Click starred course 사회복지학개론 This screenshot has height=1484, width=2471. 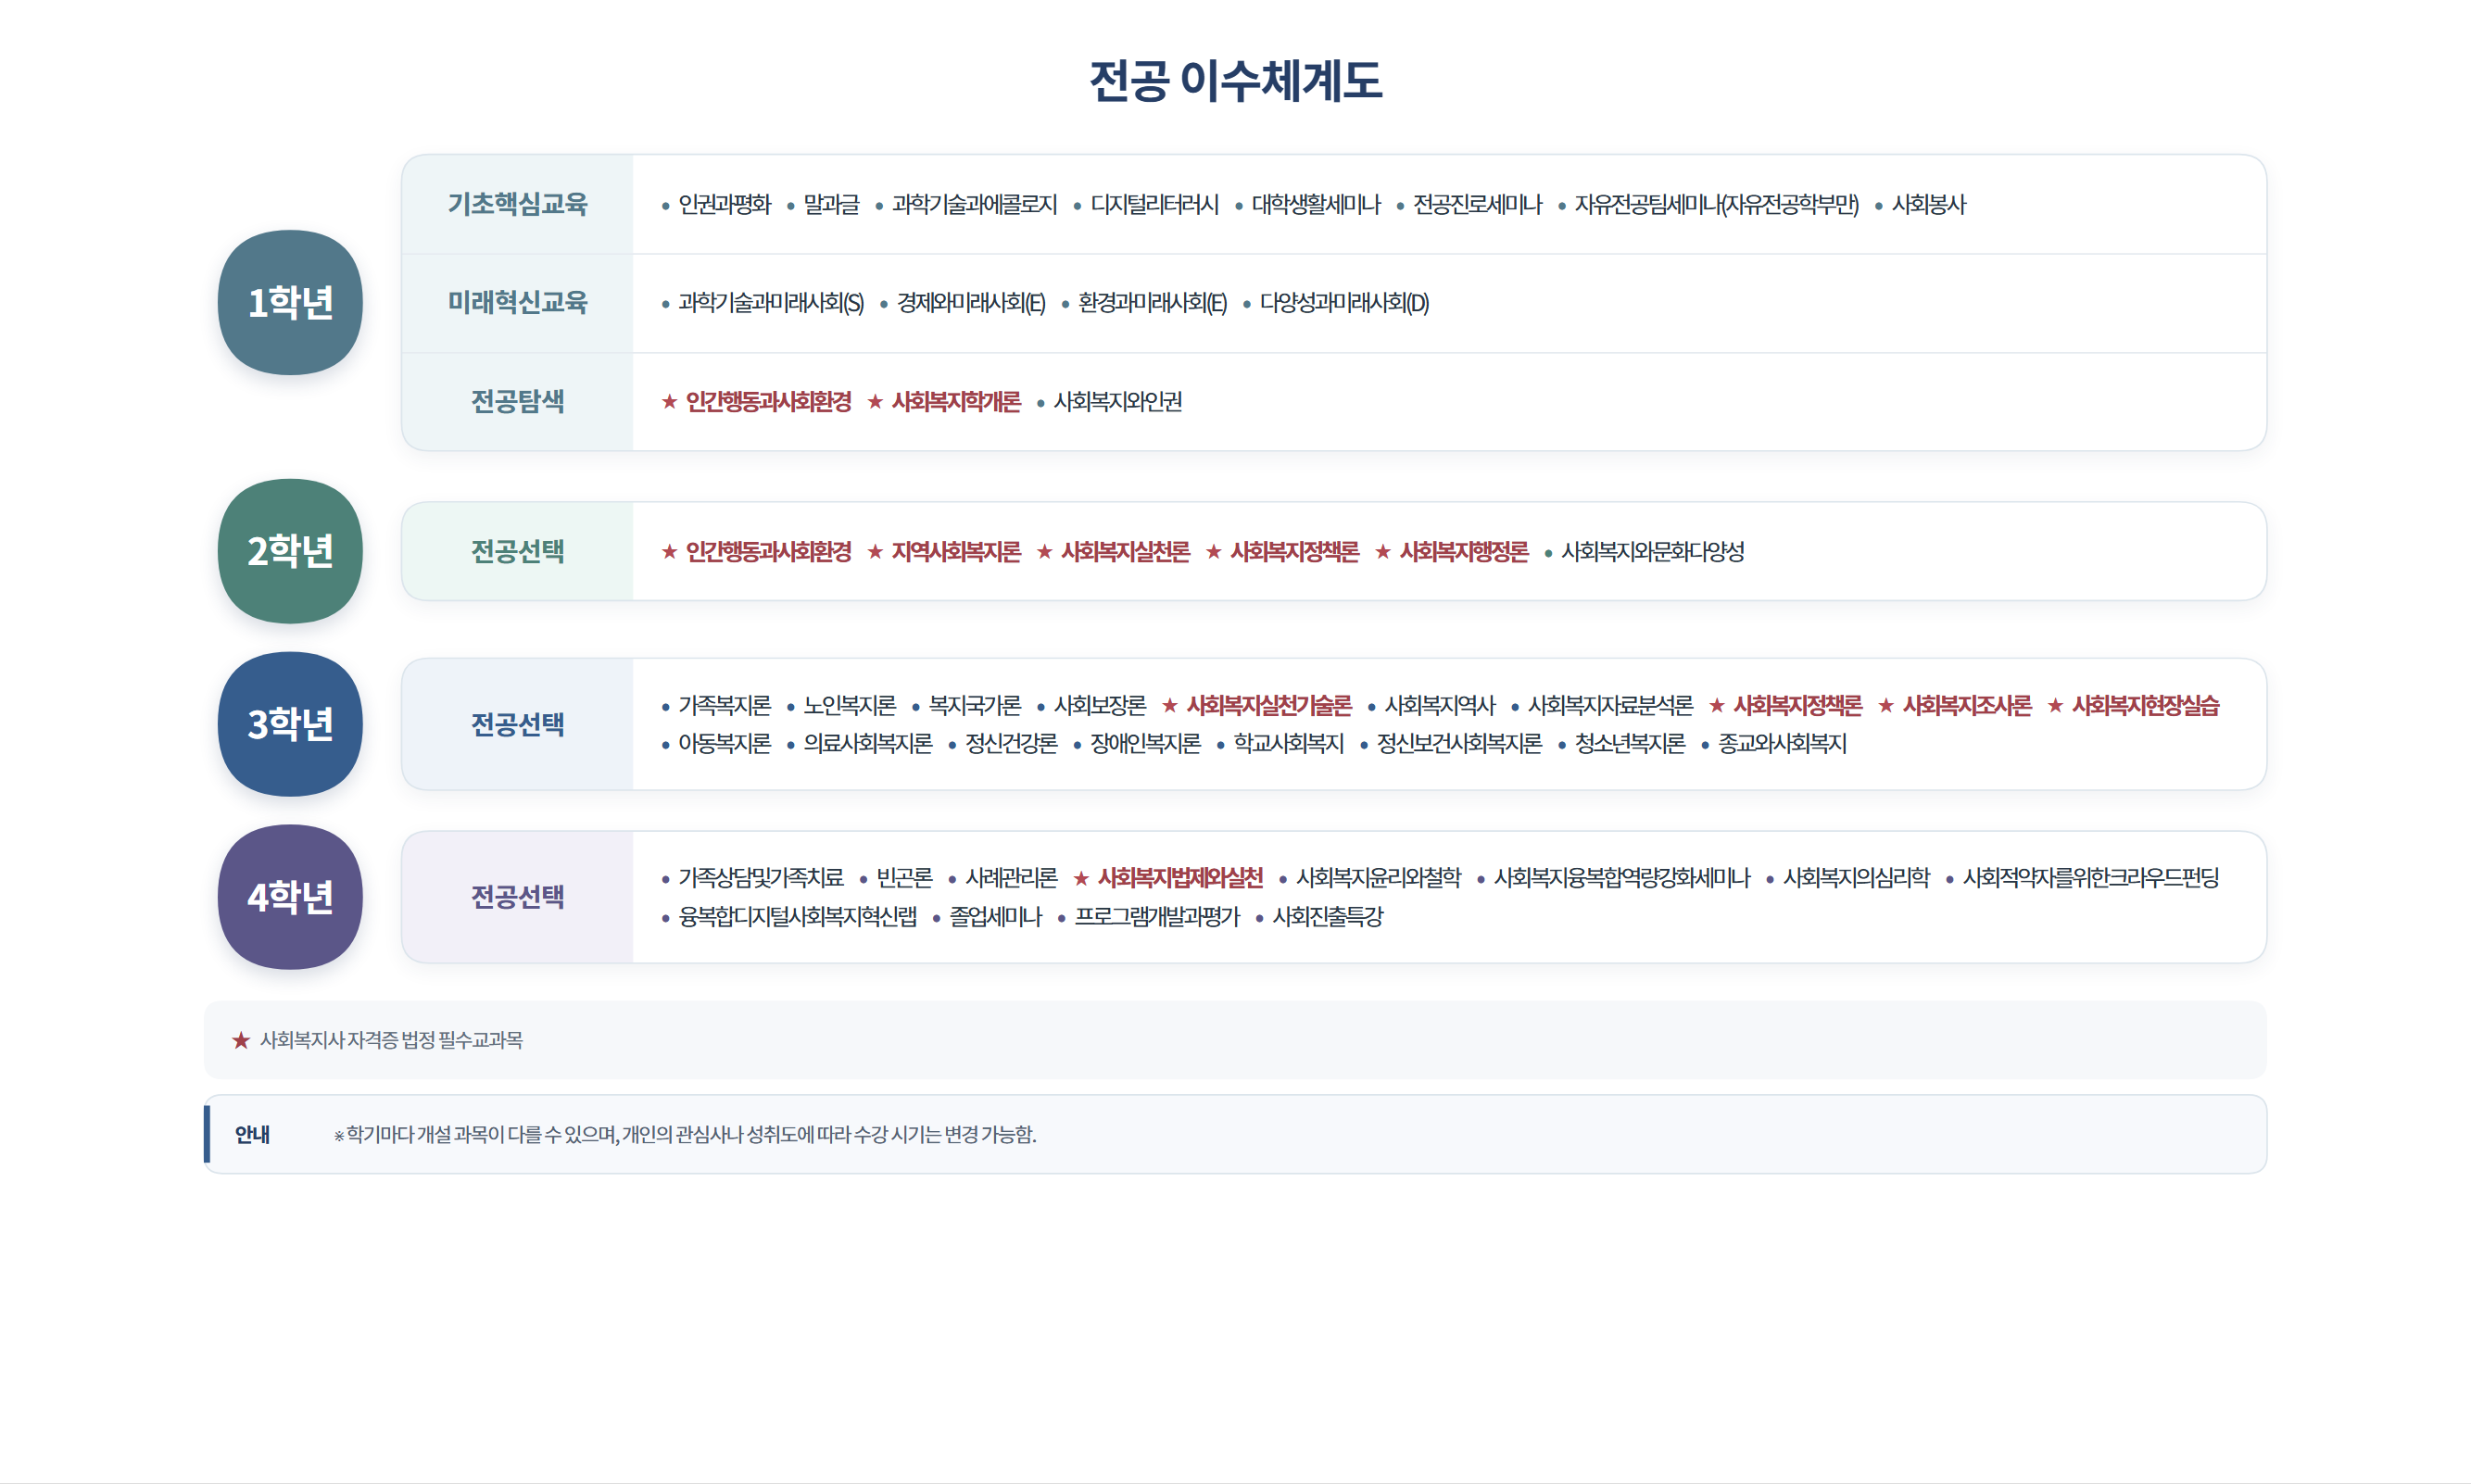tap(956, 401)
